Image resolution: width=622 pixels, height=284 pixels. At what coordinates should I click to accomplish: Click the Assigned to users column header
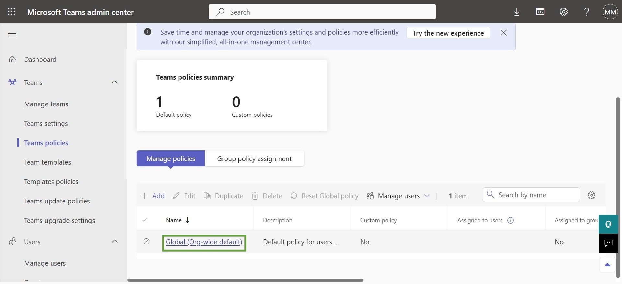480,220
